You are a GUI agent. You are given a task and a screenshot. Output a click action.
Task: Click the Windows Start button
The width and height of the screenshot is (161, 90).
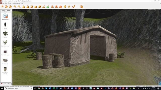[2, 88]
